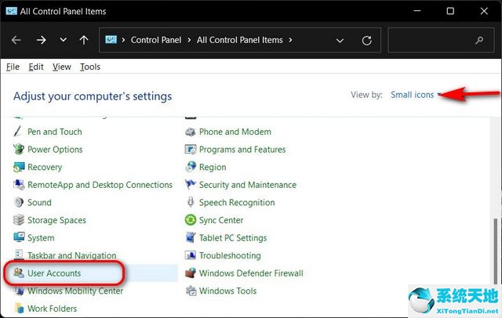This screenshot has height=318, width=502.
Task: Click the Work Folders icon
Action: 19,308
